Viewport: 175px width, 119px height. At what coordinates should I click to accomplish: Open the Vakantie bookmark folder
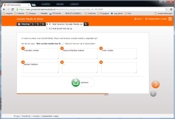click(x=19, y=13)
